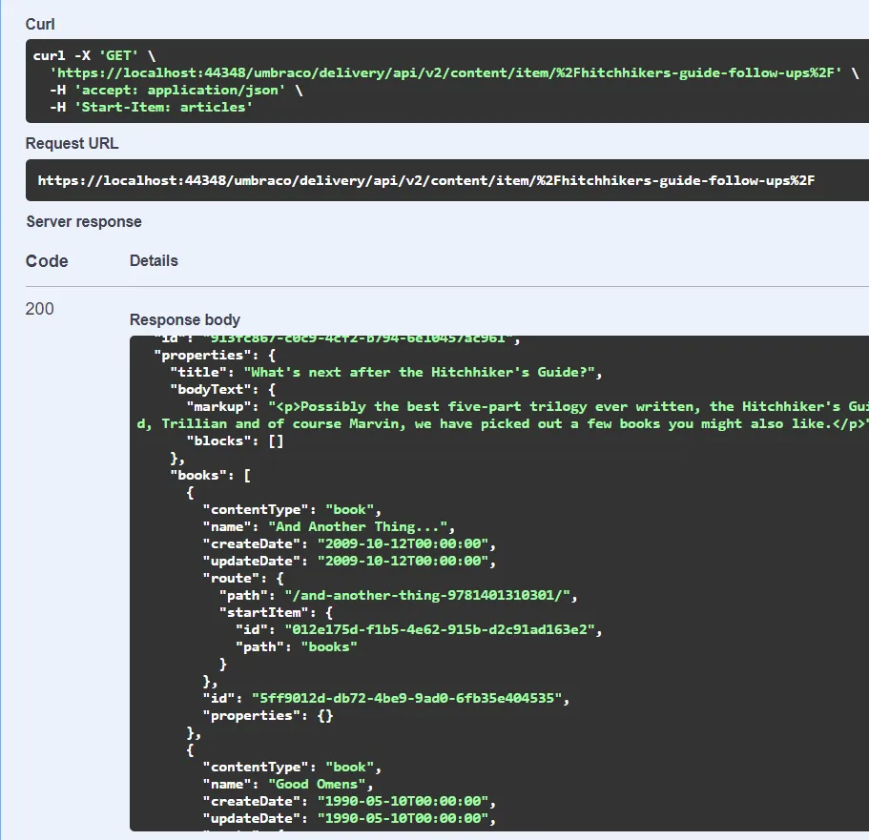The image size is (869, 840).
Task: Click the name "And Another Thing..." value
Action: pyautogui.click(x=362, y=527)
